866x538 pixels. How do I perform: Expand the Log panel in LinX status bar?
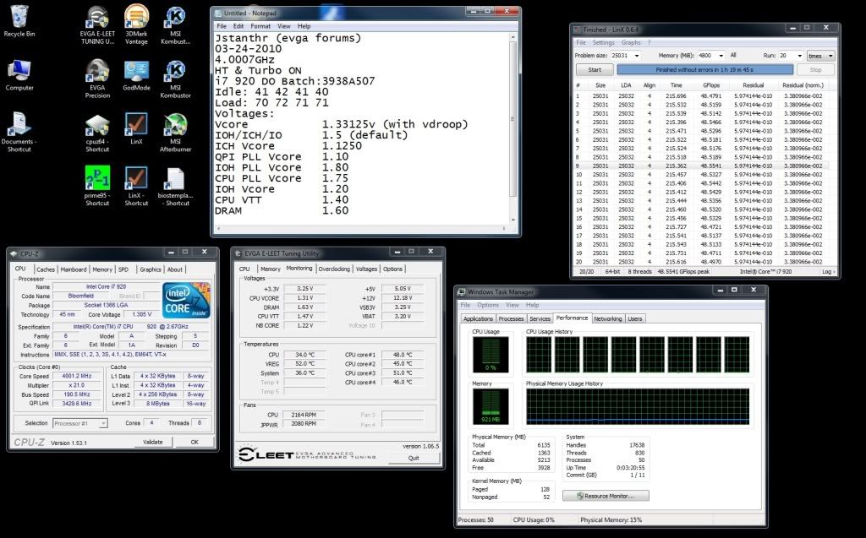826,272
